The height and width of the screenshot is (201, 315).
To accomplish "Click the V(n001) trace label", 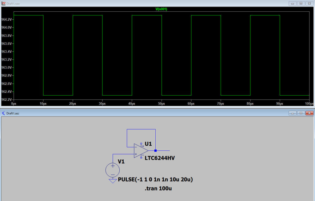I will click(x=161, y=9).
